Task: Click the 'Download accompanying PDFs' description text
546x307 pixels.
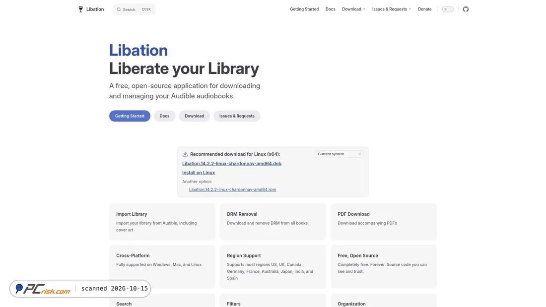Action: (x=367, y=223)
